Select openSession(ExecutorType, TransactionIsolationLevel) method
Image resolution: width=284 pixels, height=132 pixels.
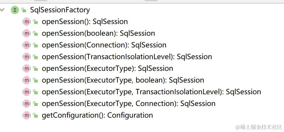151,92
